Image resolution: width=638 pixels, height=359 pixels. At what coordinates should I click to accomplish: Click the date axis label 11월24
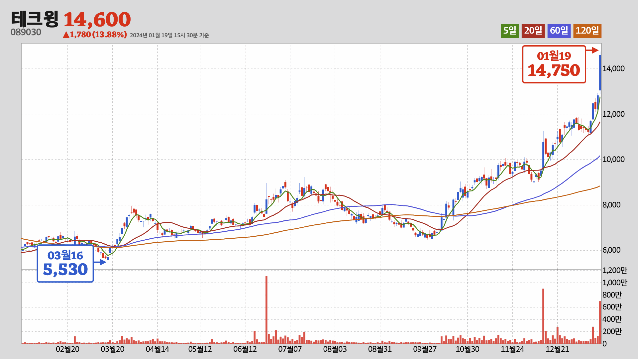point(512,349)
